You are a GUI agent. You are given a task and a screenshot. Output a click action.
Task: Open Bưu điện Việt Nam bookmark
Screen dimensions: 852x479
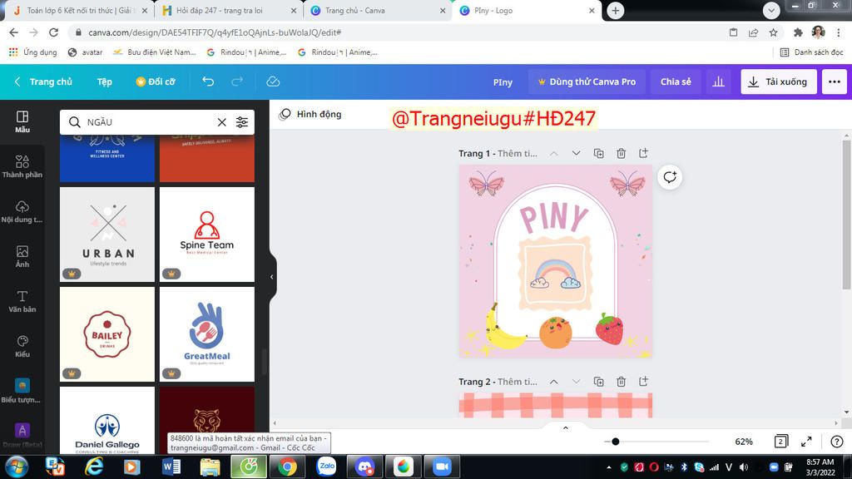(x=155, y=52)
